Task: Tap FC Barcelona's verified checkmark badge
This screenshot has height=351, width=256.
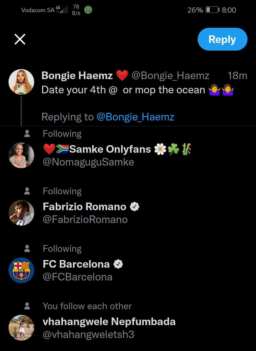Action: [x=118, y=264]
